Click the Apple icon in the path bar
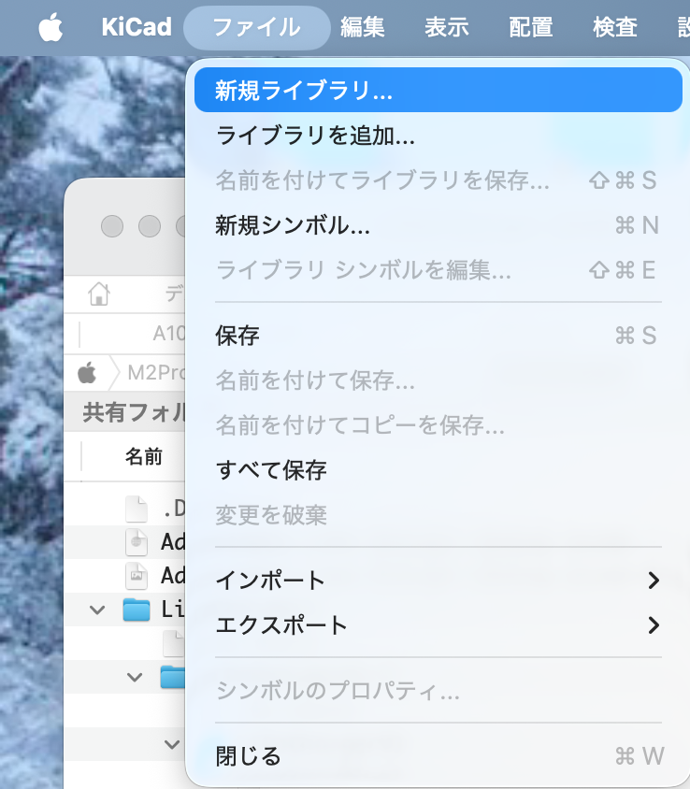690x789 pixels. pyautogui.click(x=87, y=373)
